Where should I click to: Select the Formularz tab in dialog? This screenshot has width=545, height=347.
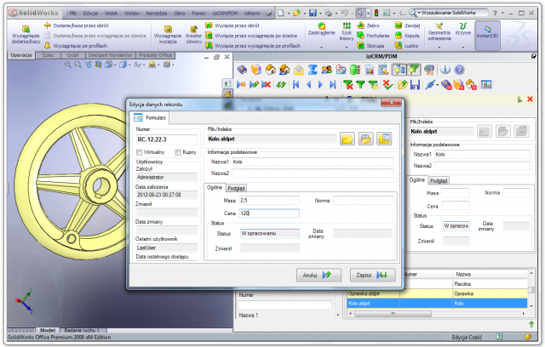(x=150, y=117)
